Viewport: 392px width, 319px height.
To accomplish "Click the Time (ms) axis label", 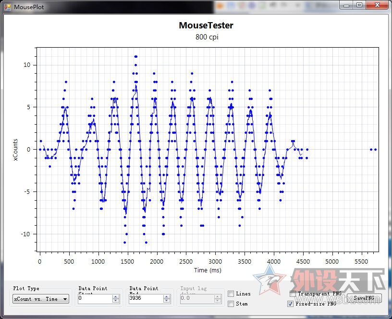I will [208, 270].
